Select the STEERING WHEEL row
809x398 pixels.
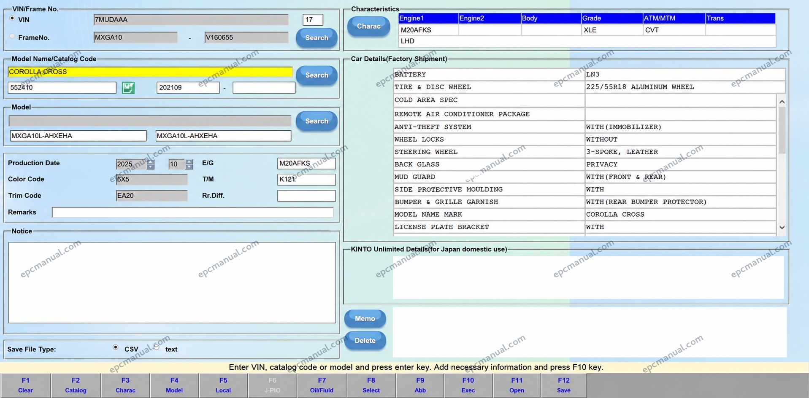(584, 152)
